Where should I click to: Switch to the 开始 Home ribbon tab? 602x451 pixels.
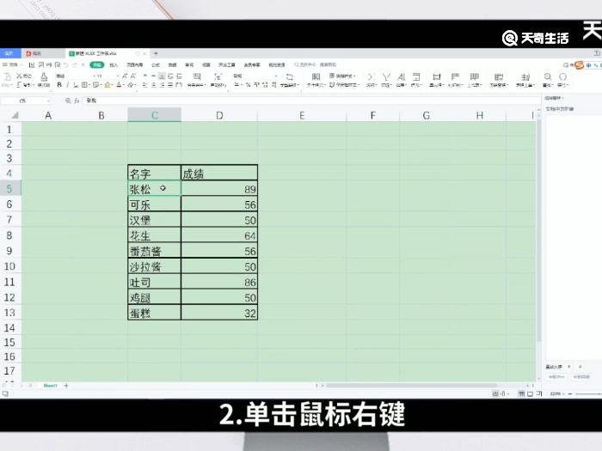(96, 64)
